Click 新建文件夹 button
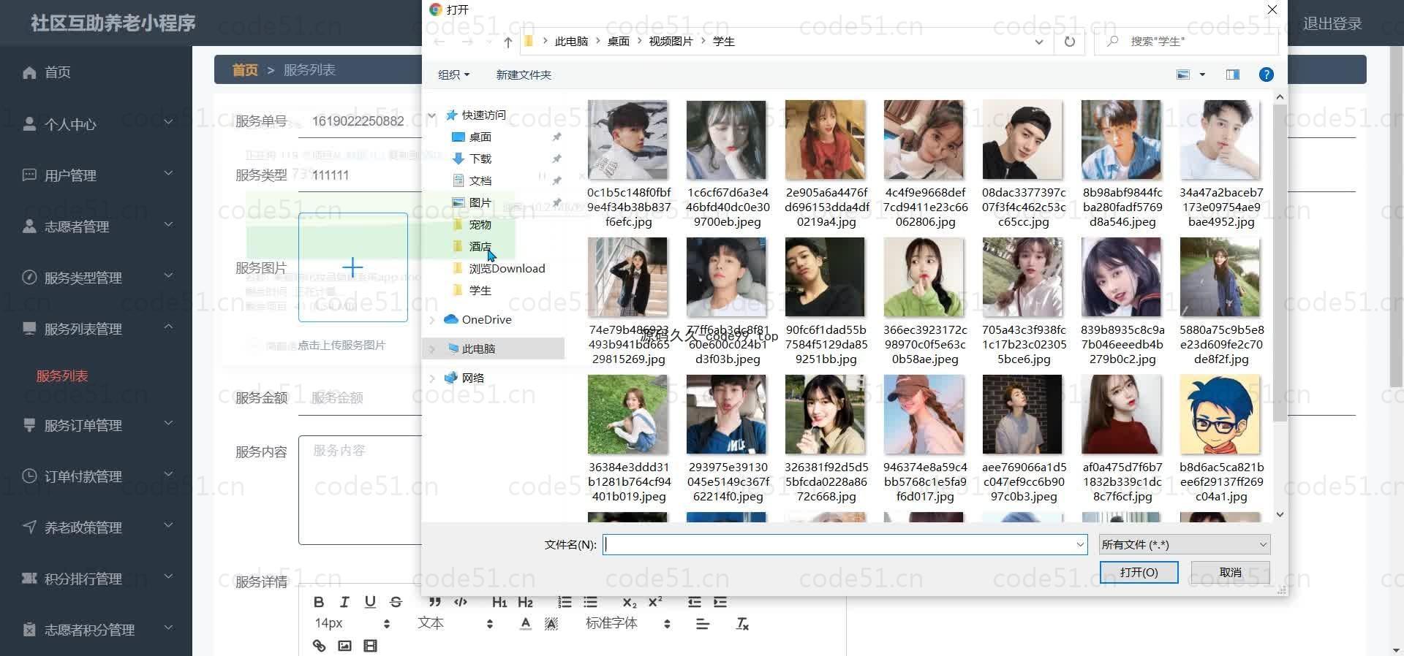Image resolution: width=1404 pixels, height=656 pixels. (x=524, y=75)
